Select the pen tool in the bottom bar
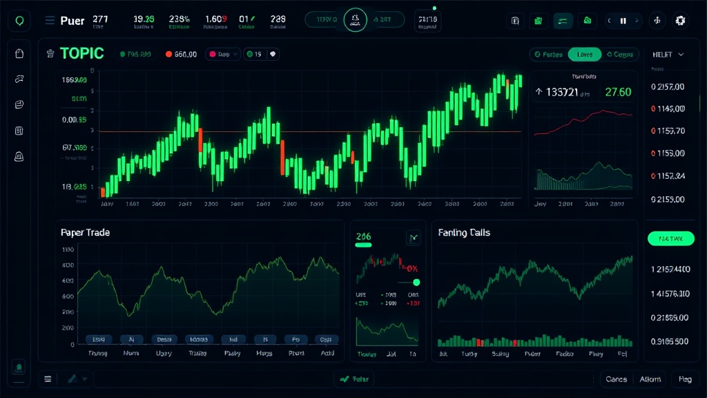The height and width of the screenshot is (398, 707). 72,379
